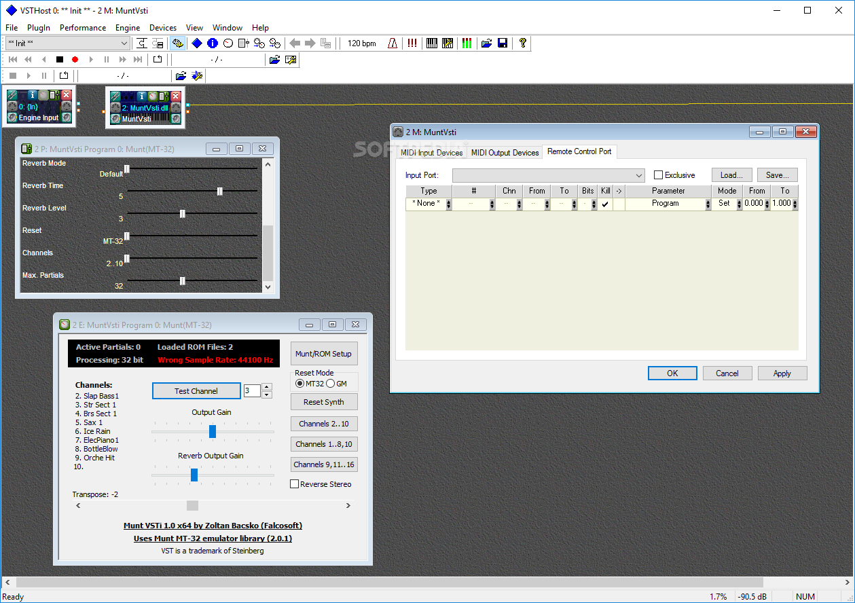Image resolution: width=855 pixels, height=603 pixels.
Task: Open configure icon in wave player toolbar row
Action: (197, 76)
